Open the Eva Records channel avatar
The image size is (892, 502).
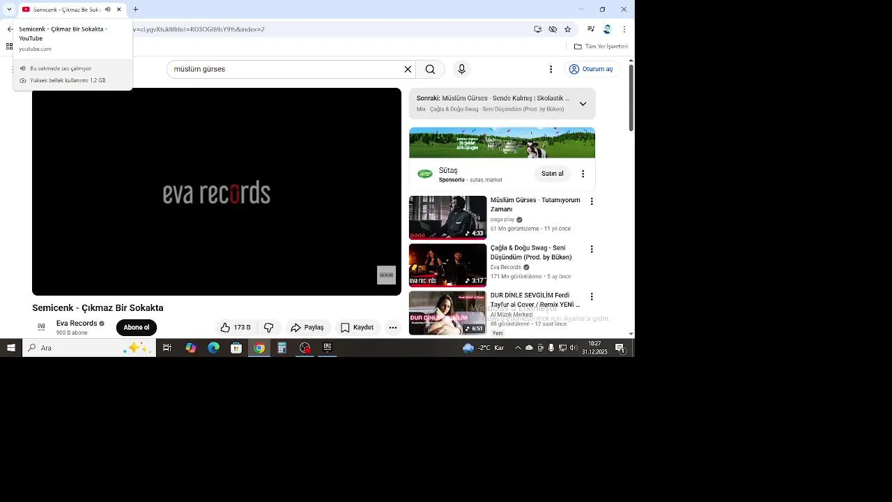click(41, 327)
